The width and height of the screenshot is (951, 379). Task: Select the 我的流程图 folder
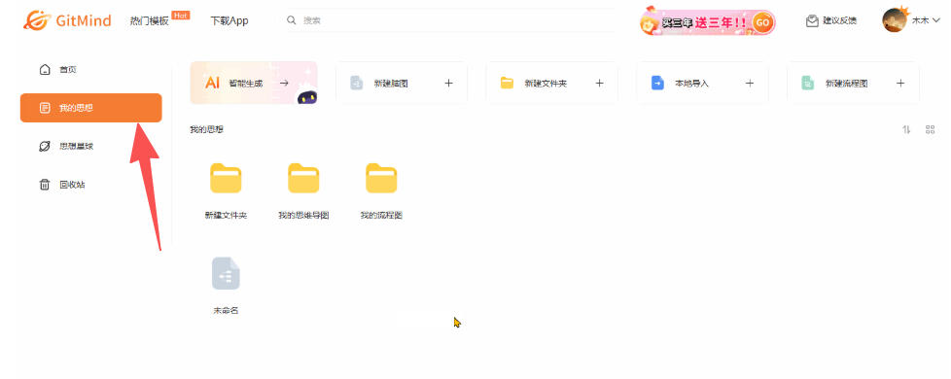381,191
